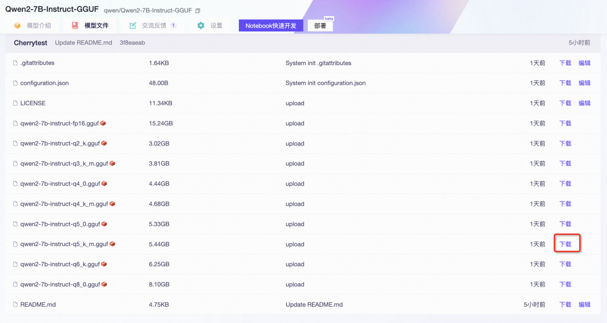Click the red LFS cube next to qwen2-7b-instruct-q4_k_m.gguf
607x323 pixels.
point(112,204)
